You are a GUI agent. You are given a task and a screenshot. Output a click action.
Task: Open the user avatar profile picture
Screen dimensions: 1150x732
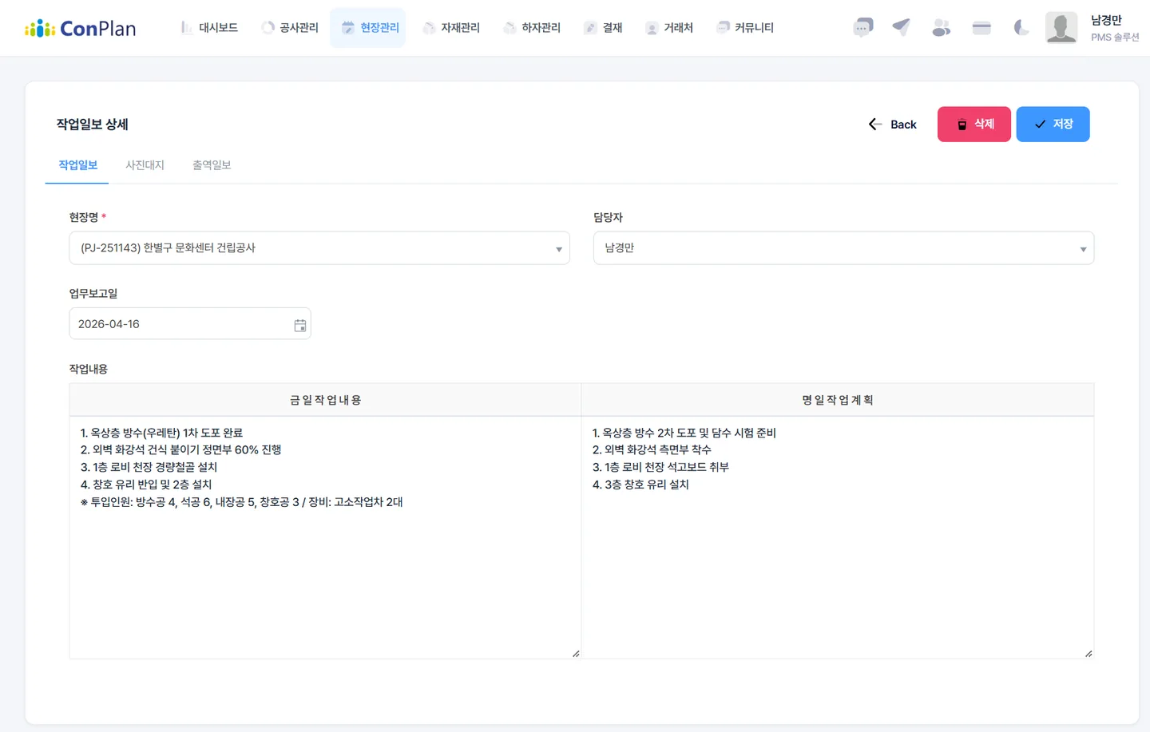point(1061,28)
